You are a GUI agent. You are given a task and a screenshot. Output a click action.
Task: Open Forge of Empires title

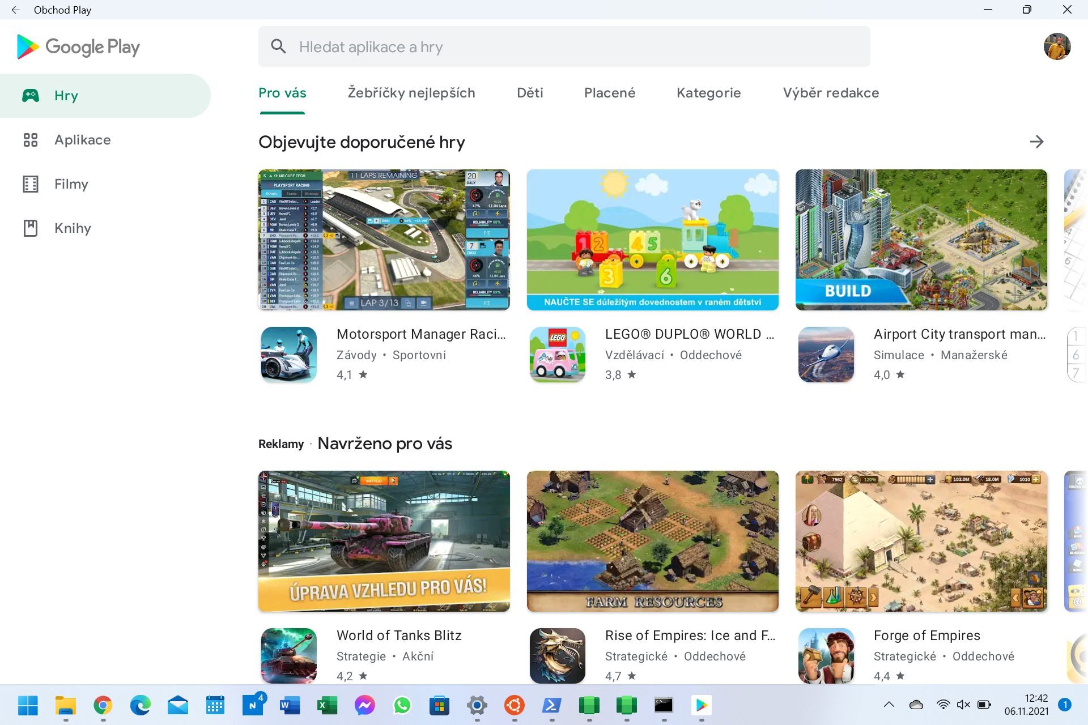pos(927,636)
